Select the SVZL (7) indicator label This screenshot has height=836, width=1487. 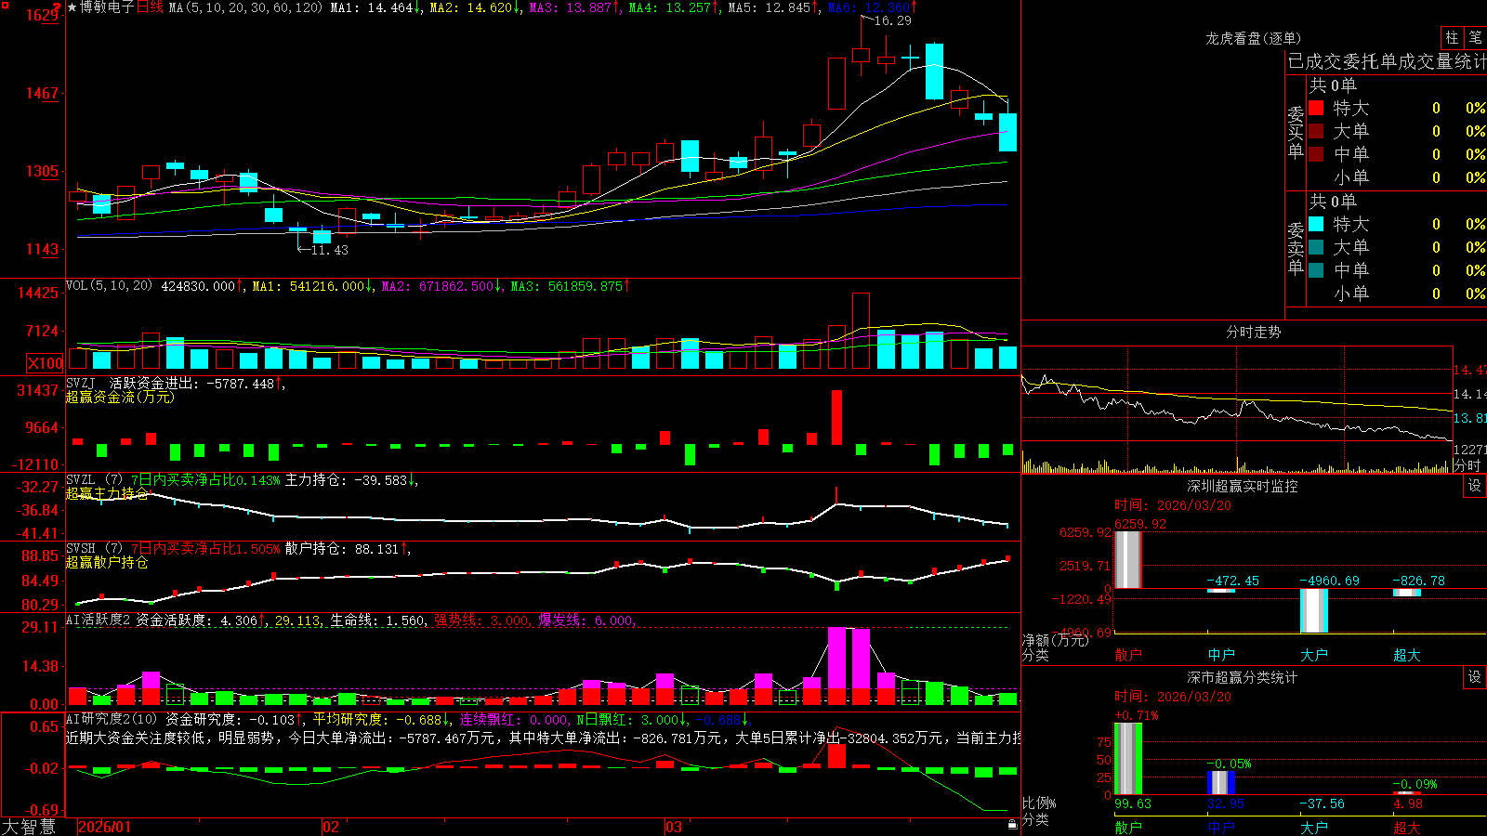(x=94, y=480)
